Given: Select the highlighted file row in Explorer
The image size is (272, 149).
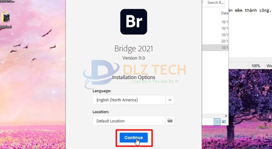Looking at the screenshot, I should [x=215, y=48].
